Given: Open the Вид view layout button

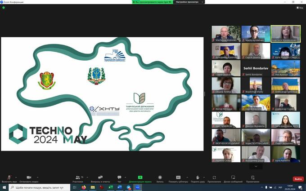Looking at the screenshot, I should click(300, 8).
